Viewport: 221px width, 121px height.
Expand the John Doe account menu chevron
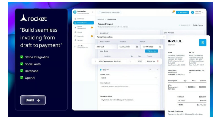[x=203, y=12]
